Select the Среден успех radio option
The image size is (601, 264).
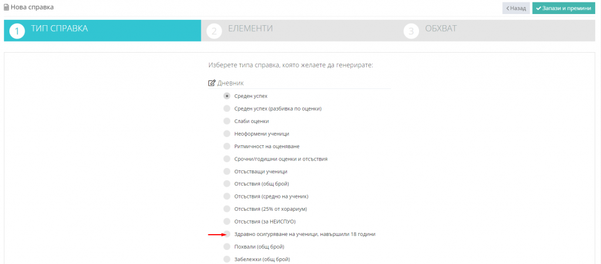click(227, 96)
